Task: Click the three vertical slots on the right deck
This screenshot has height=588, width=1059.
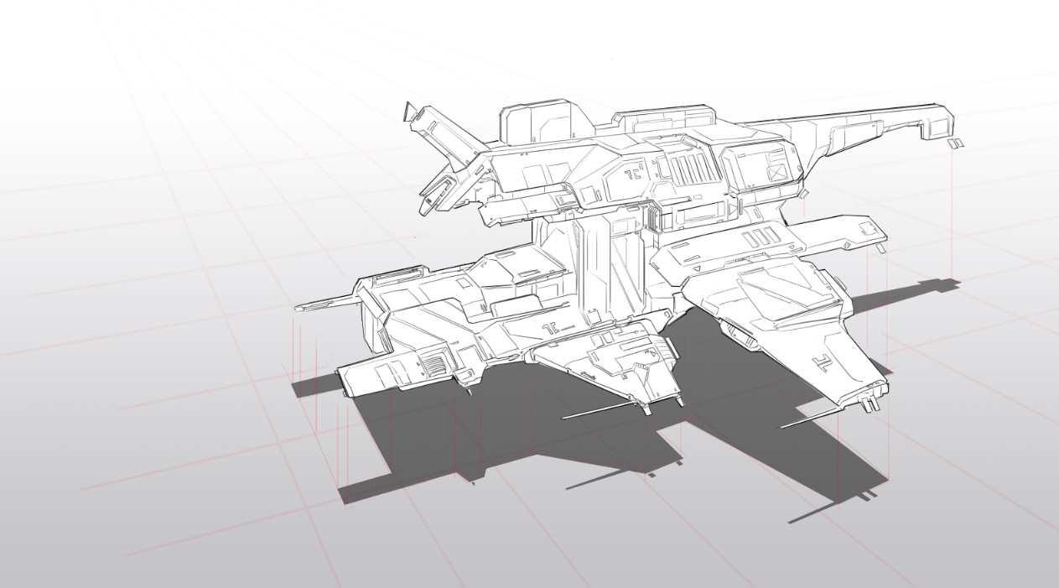Action: [756, 238]
